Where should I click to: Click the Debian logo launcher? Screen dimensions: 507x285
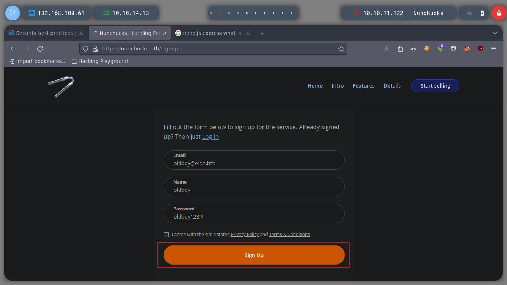point(12,13)
